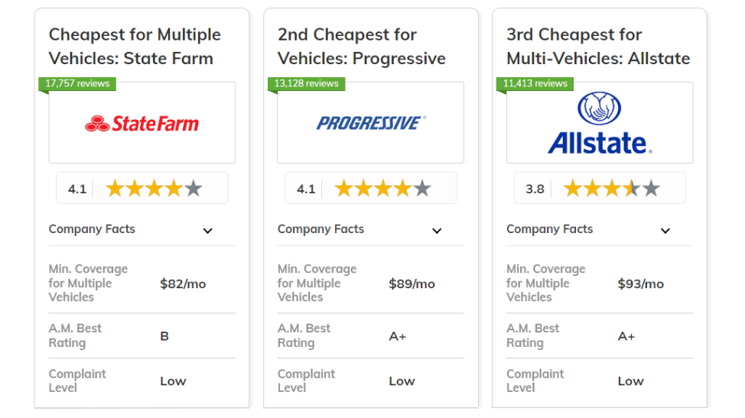The height and width of the screenshot is (418, 745).
Task: Click Allstate's $93/mo price
Action: click(640, 284)
